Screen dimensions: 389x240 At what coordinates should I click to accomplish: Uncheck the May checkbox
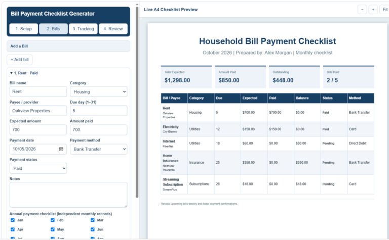(x=53, y=229)
